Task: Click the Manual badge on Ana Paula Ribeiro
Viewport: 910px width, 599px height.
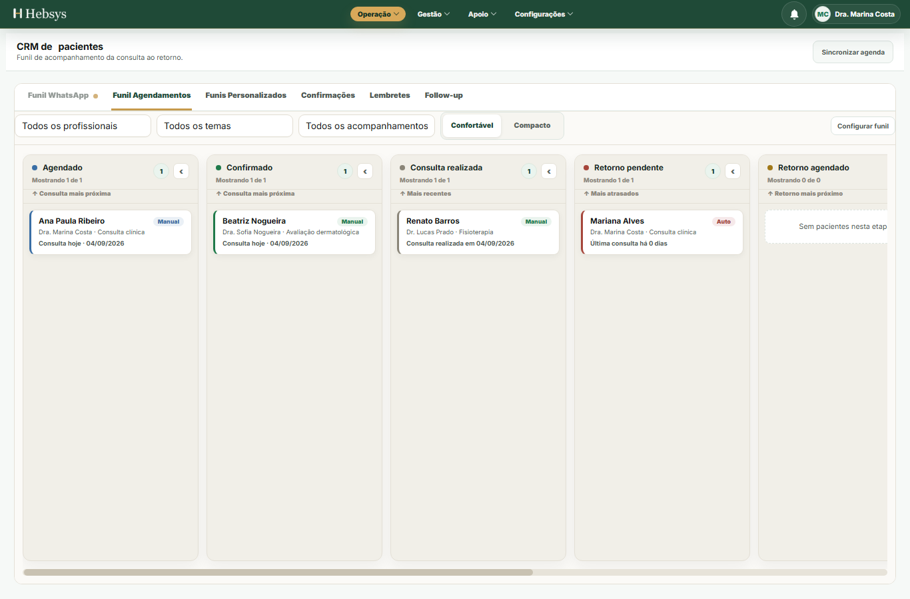Action: coord(169,222)
